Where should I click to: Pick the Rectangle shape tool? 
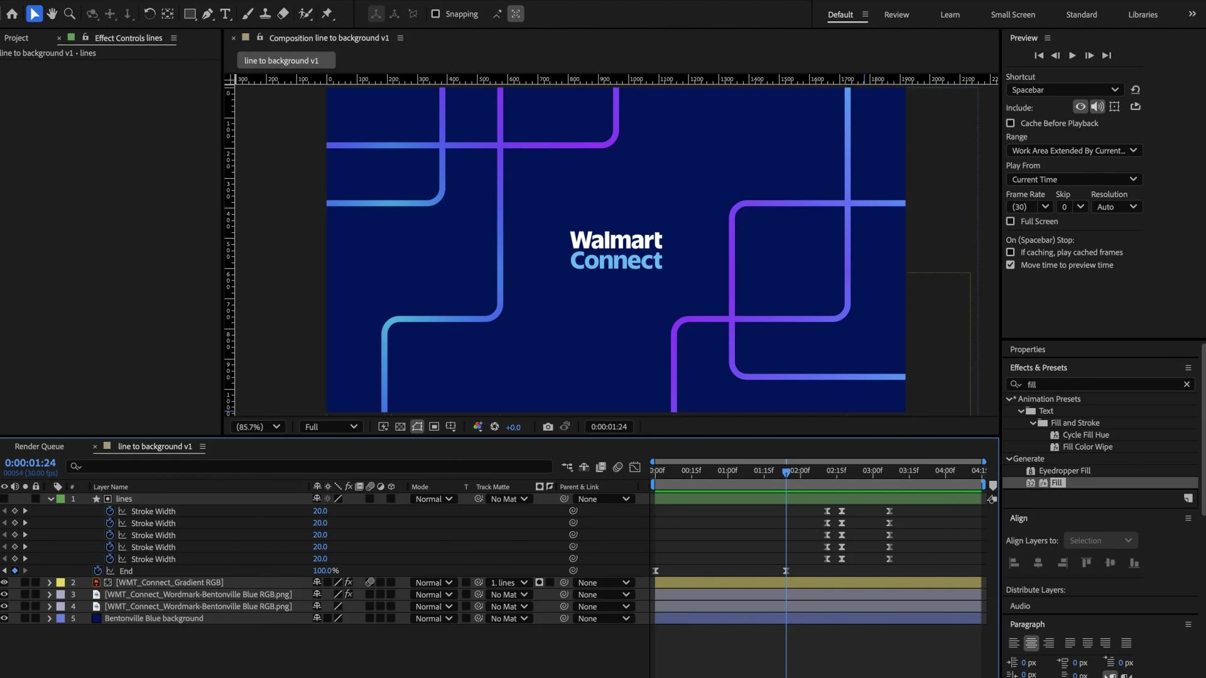189,14
